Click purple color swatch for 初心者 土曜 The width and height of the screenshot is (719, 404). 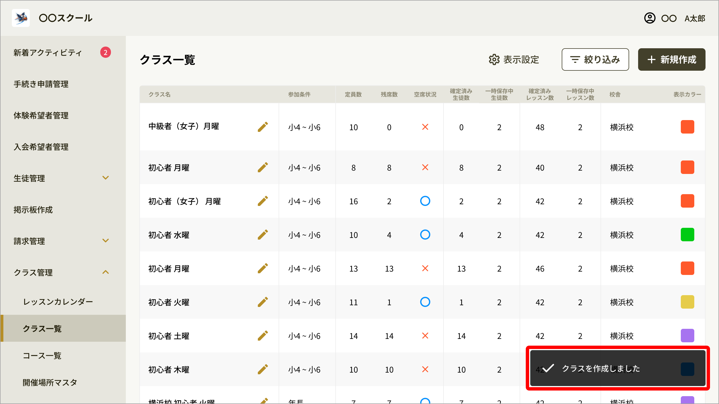click(x=687, y=336)
